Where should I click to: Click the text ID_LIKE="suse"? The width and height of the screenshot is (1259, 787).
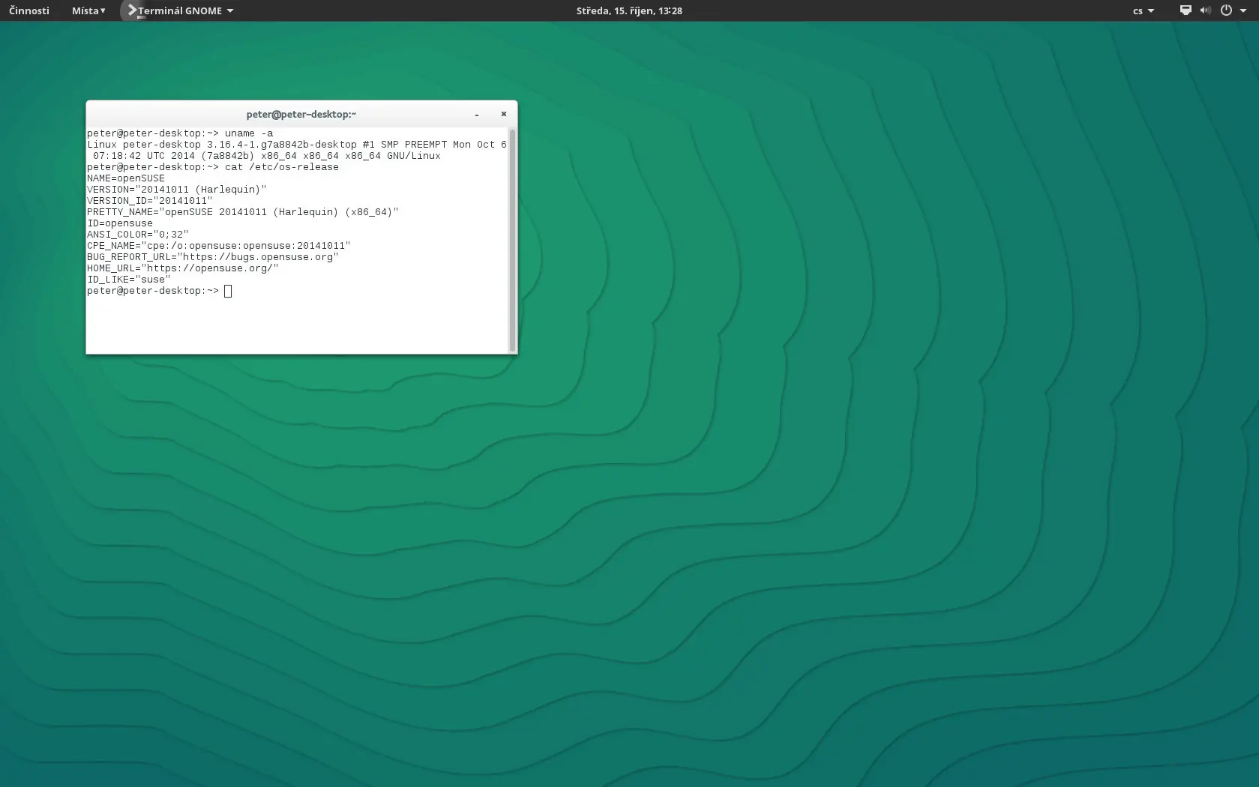tap(129, 280)
